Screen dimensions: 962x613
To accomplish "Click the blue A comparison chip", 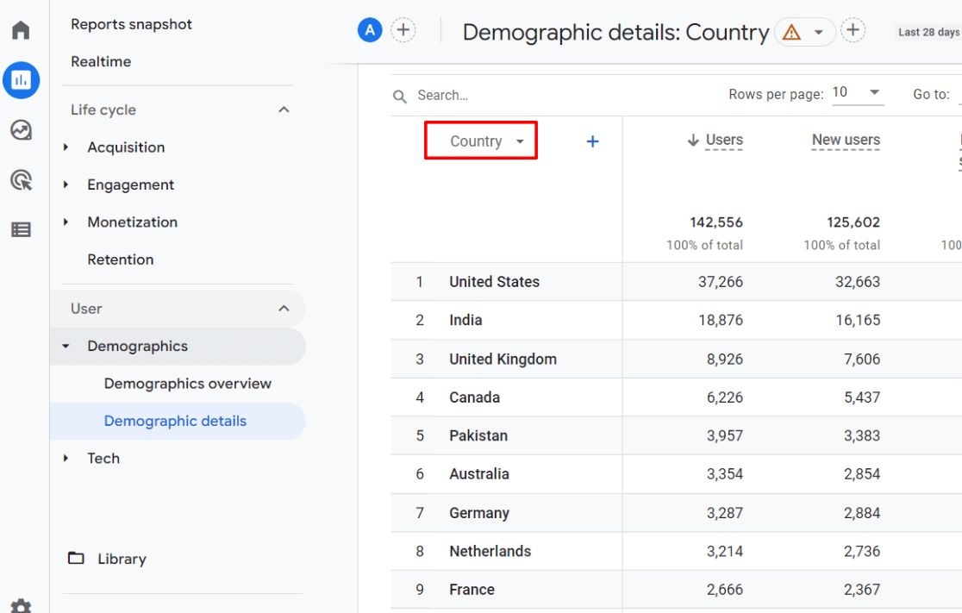I will (x=369, y=28).
